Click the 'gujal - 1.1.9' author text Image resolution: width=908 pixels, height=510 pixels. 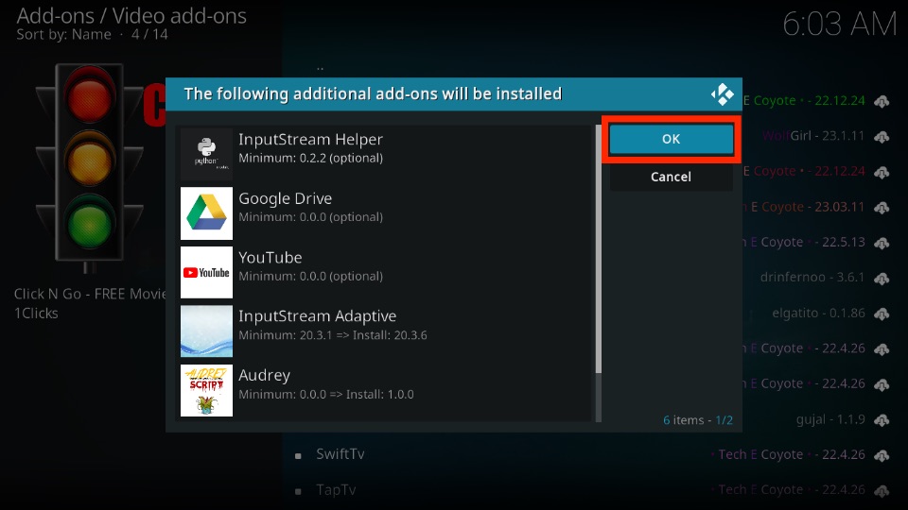(x=830, y=419)
